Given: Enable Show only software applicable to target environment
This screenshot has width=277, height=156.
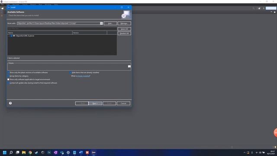Looking at the screenshot, I should (x=8, y=79).
